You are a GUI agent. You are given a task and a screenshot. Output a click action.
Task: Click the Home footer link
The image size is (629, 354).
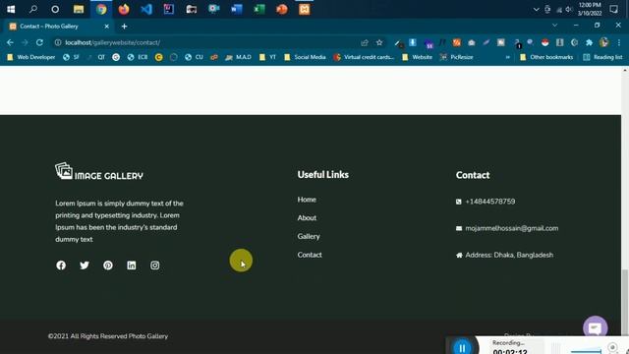pyautogui.click(x=307, y=200)
